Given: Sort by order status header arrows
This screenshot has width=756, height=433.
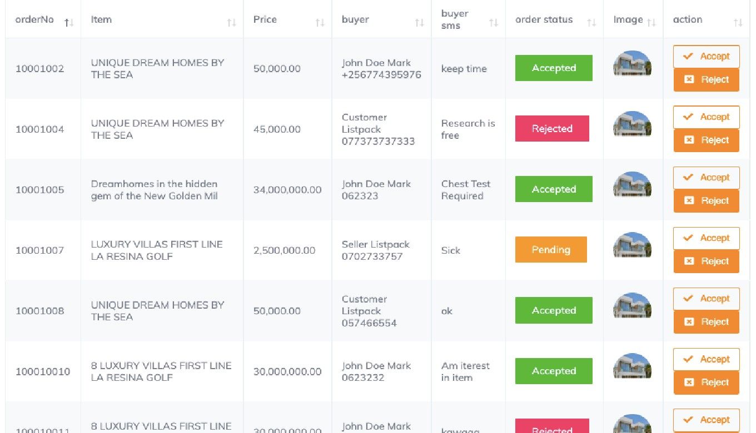Looking at the screenshot, I should [x=591, y=23].
